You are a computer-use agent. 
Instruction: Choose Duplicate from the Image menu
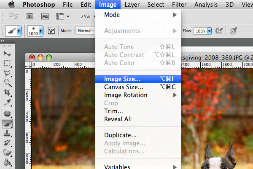[x=138, y=135]
